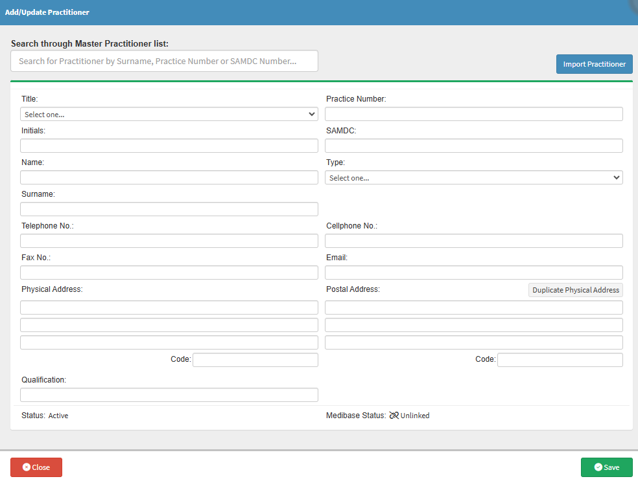Click into the Email field
Viewport: 638px width, 479px height.
coord(473,273)
